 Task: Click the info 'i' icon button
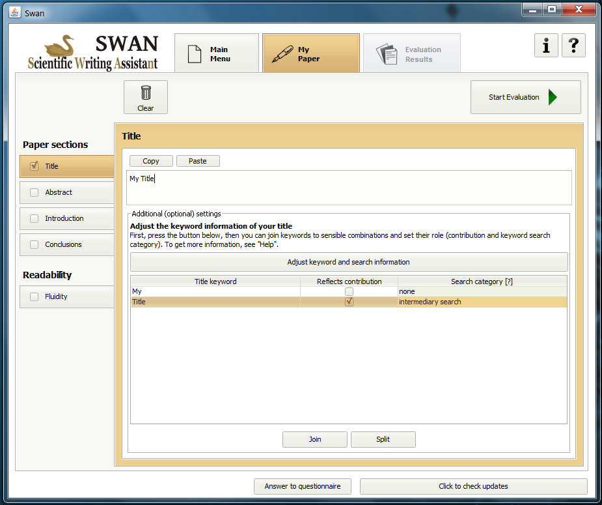point(546,46)
